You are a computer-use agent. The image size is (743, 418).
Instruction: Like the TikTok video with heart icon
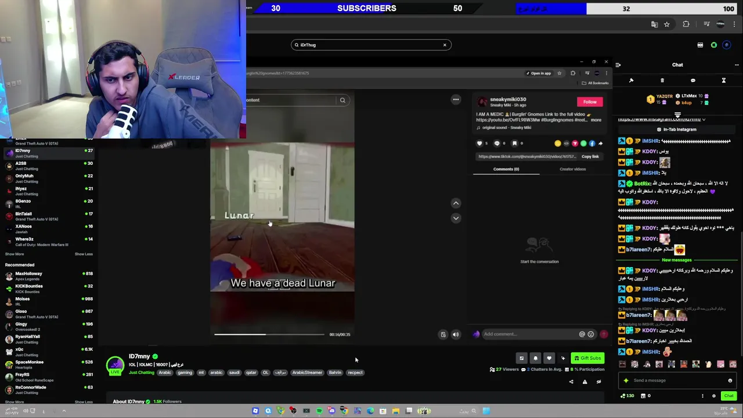pyautogui.click(x=479, y=143)
